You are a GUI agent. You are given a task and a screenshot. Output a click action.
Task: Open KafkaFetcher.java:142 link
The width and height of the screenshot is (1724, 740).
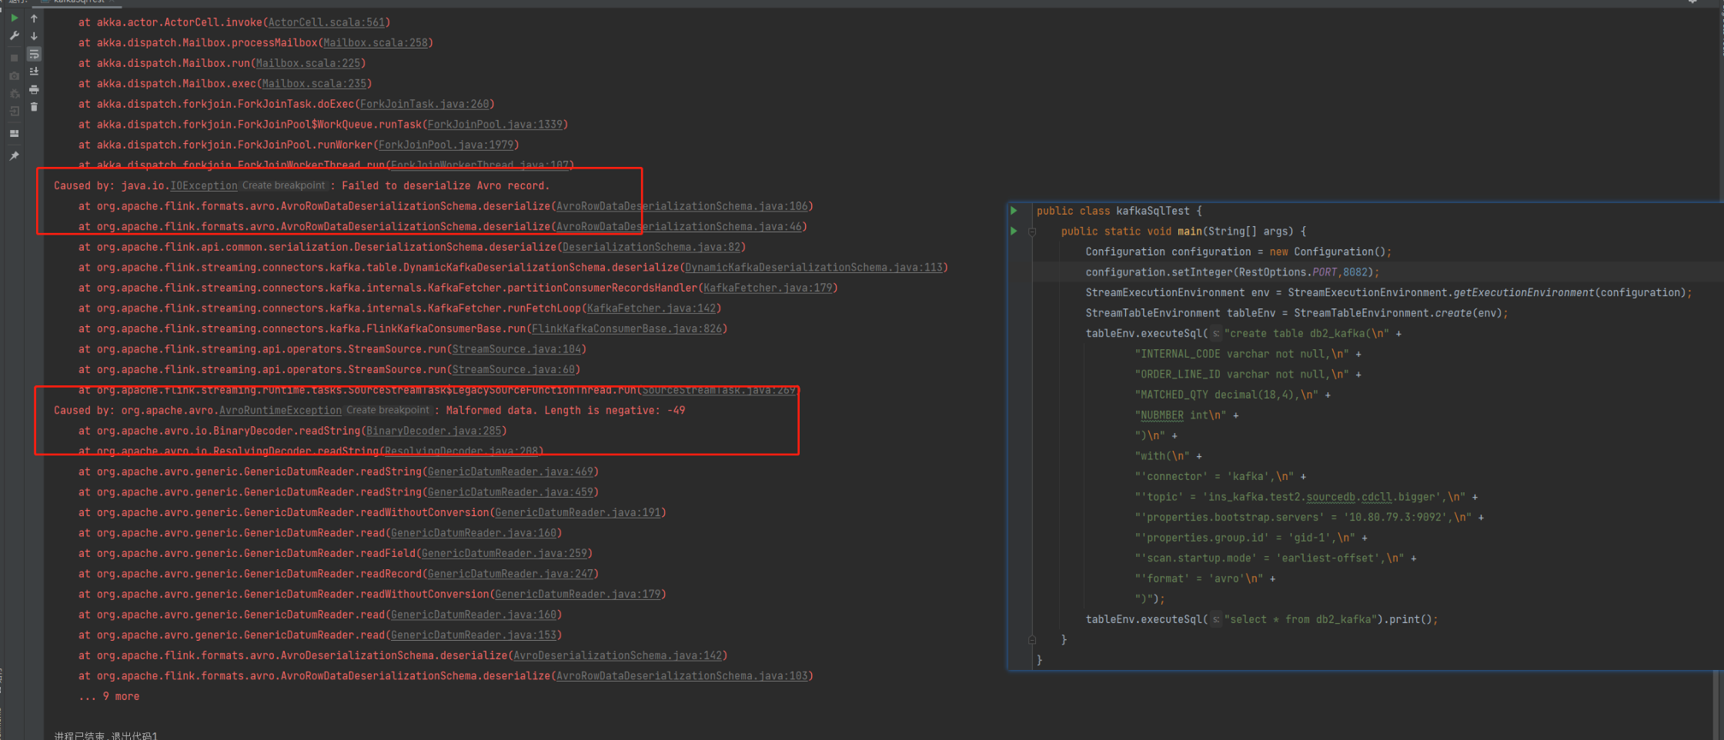pyautogui.click(x=651, y=308)
